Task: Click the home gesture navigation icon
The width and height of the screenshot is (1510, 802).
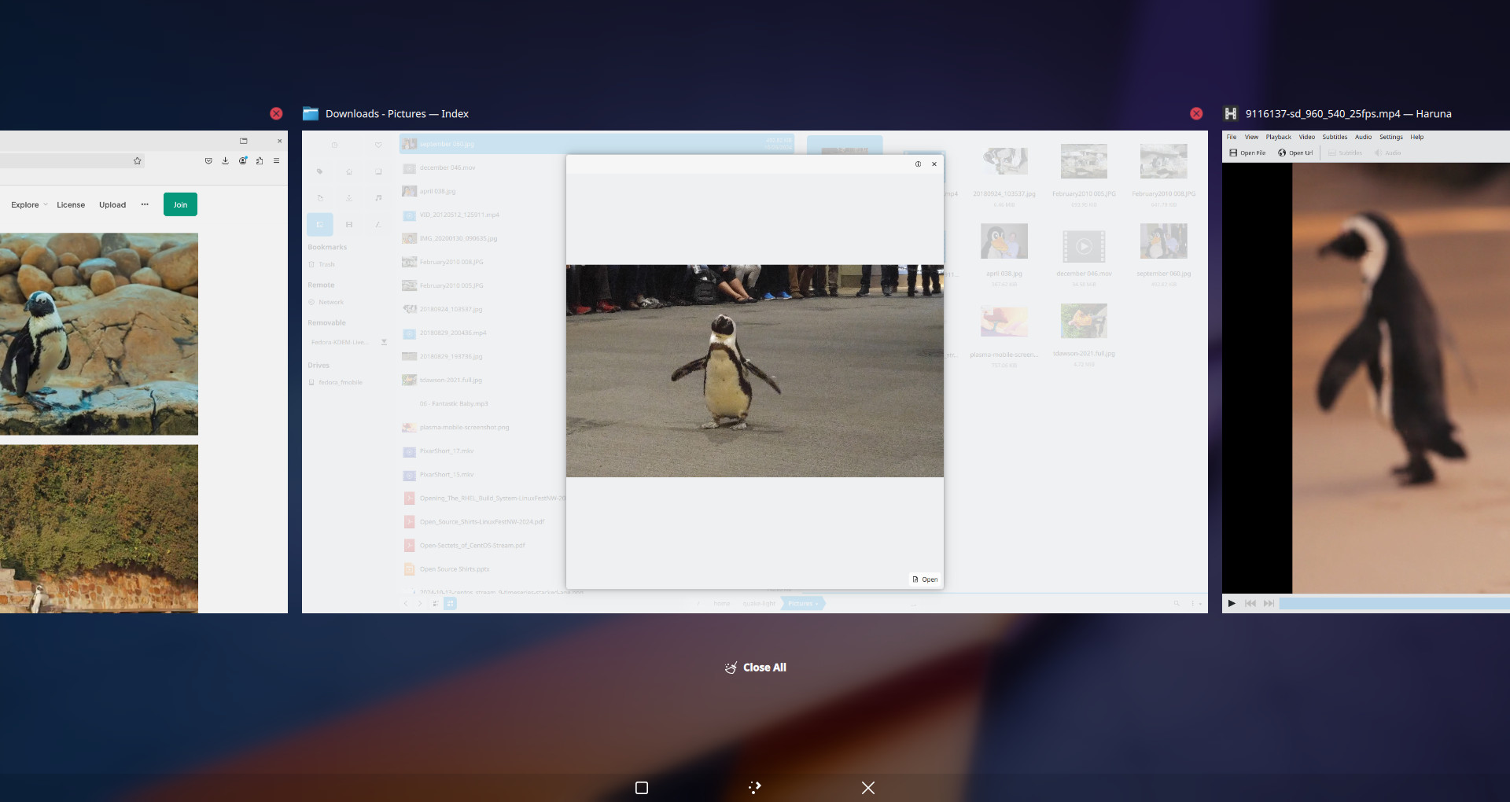Action: tap(755, 788)
